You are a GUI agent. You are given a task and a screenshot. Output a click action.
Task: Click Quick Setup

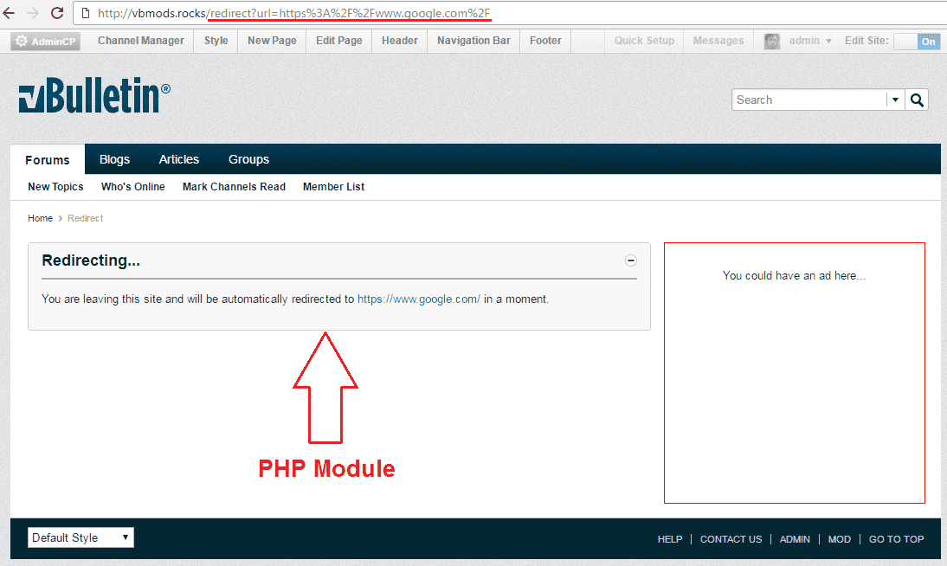click(x=644, y=41)
